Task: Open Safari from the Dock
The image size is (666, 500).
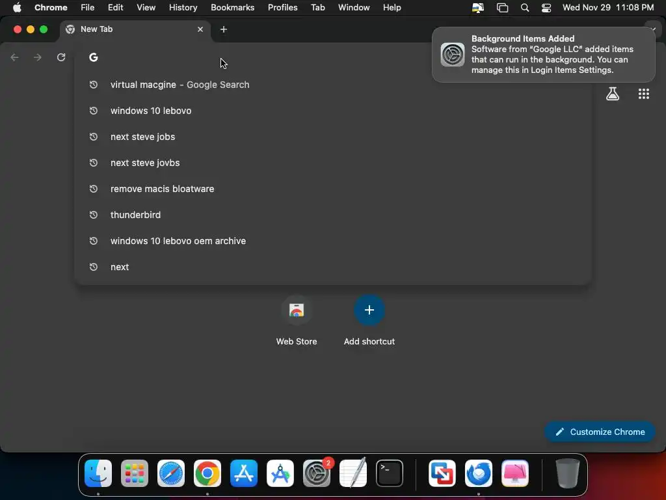Action: tap(171, 473)
